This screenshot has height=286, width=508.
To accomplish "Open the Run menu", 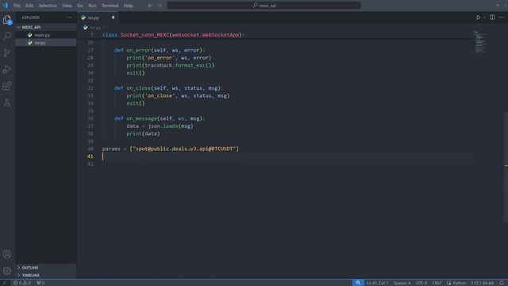I will point(92,6).
